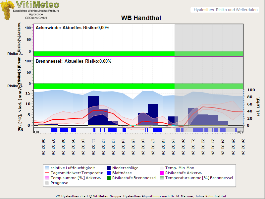Image resolution: width=265 pixels, height=199 pixels.
Task: Click the Brennnessel Aktuelles Risiko heading
Action: click(x=74, y=61)
